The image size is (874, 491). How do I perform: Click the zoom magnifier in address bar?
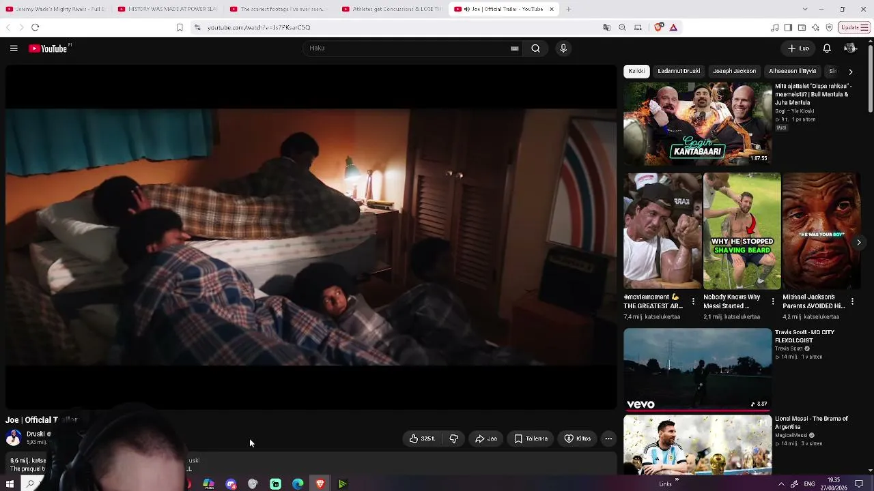coord(622,27)
